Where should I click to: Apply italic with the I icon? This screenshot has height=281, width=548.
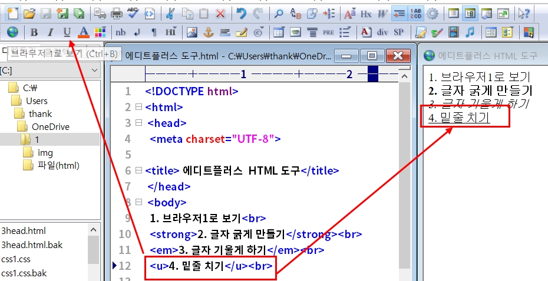(50, 32)
